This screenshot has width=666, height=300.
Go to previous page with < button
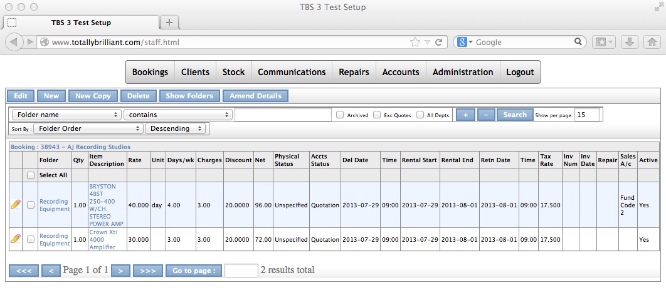51,271
